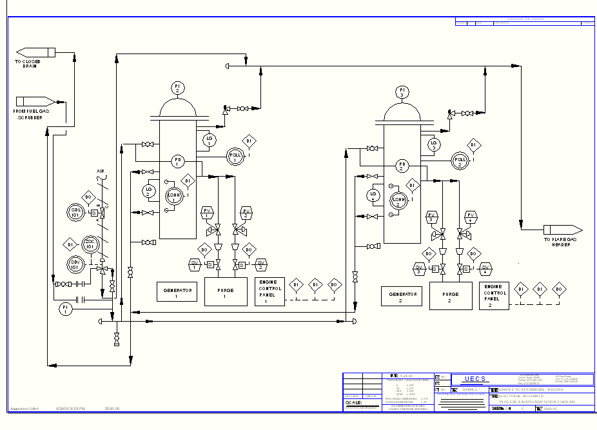Select the SV 3 solenoid valve tag
This screenshot has width=597, height=430.
(x=418, y=268)
